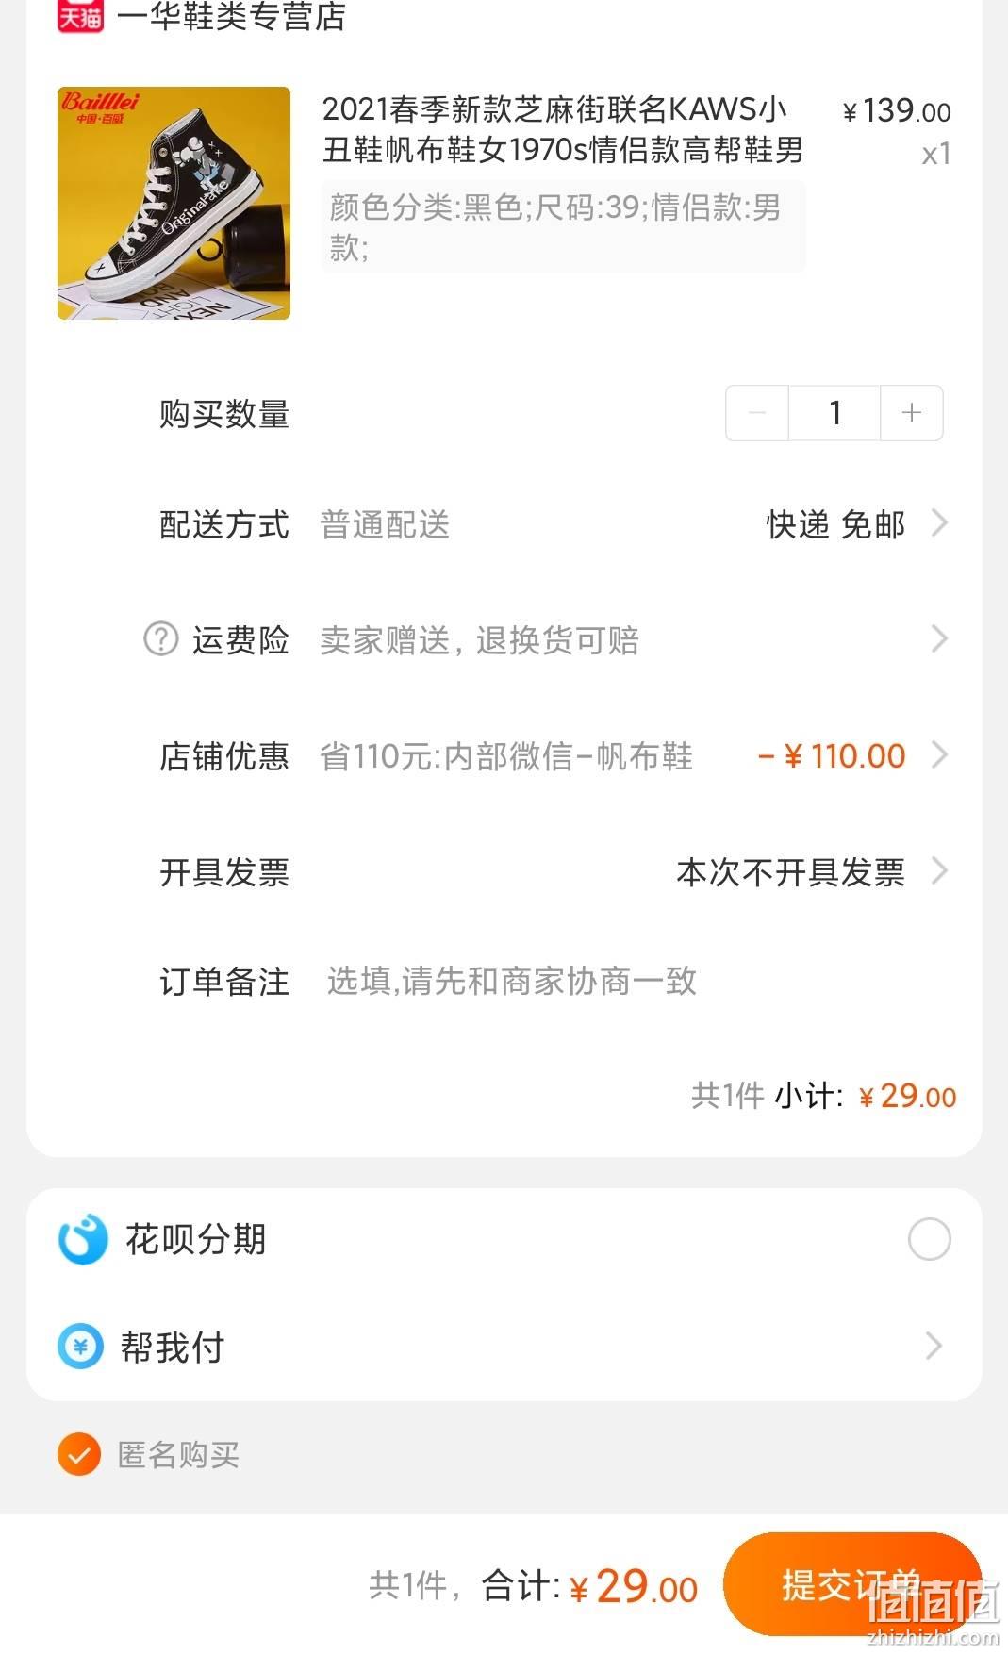1008x1654 pixels.
Task: Submit order with 提交订单 button
Action: (x=852, y=1584)
